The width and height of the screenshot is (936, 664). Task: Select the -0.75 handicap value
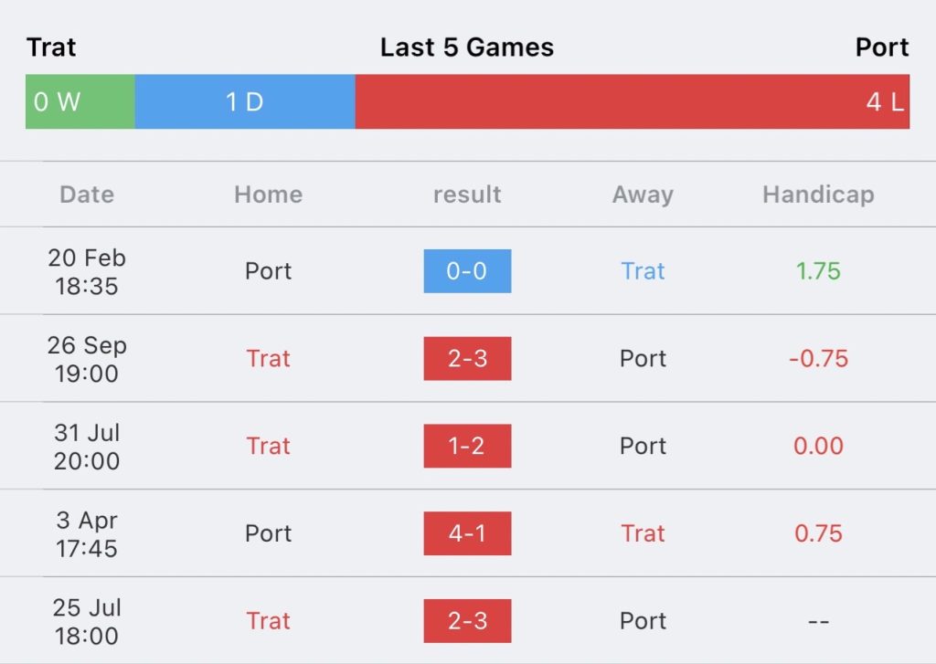coord(818,359)
